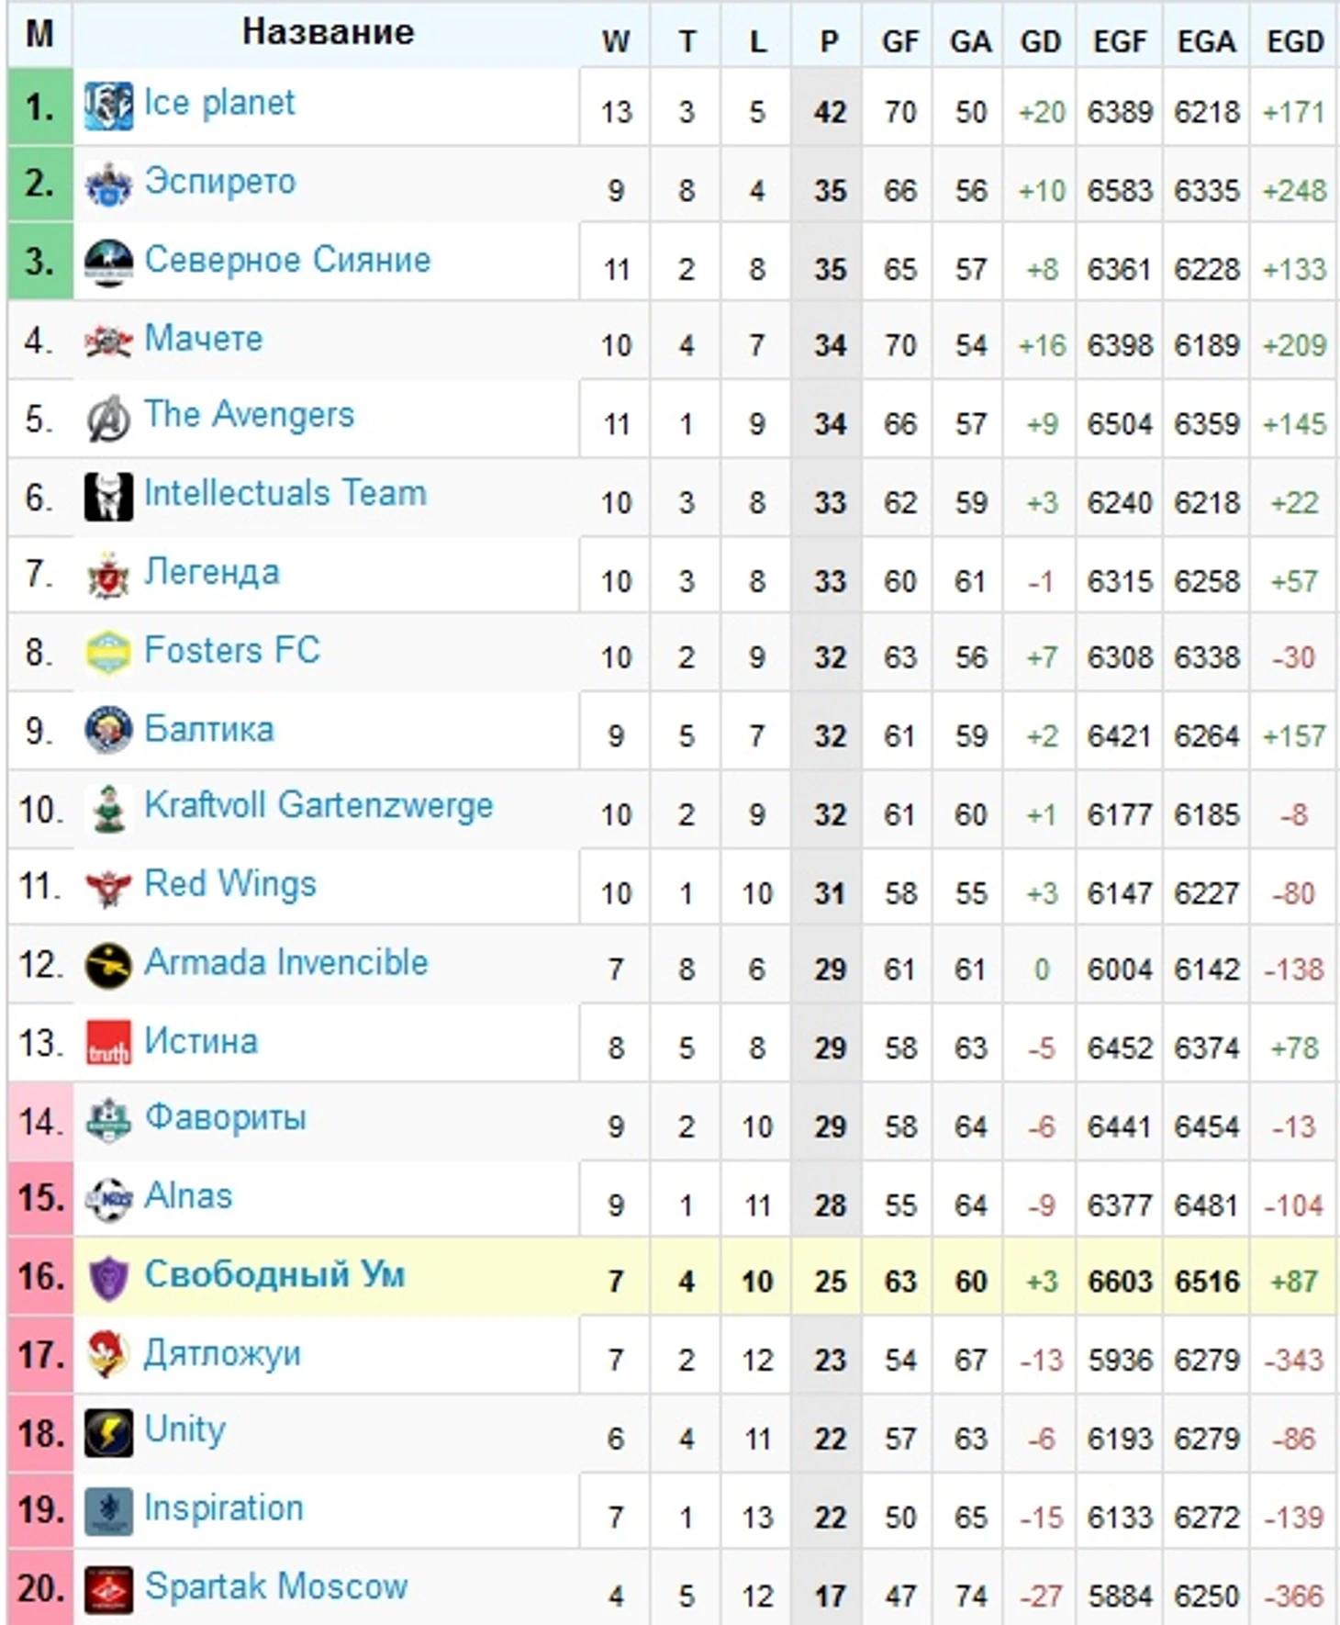Click the Истина red truth logo

click(108, 1044)
